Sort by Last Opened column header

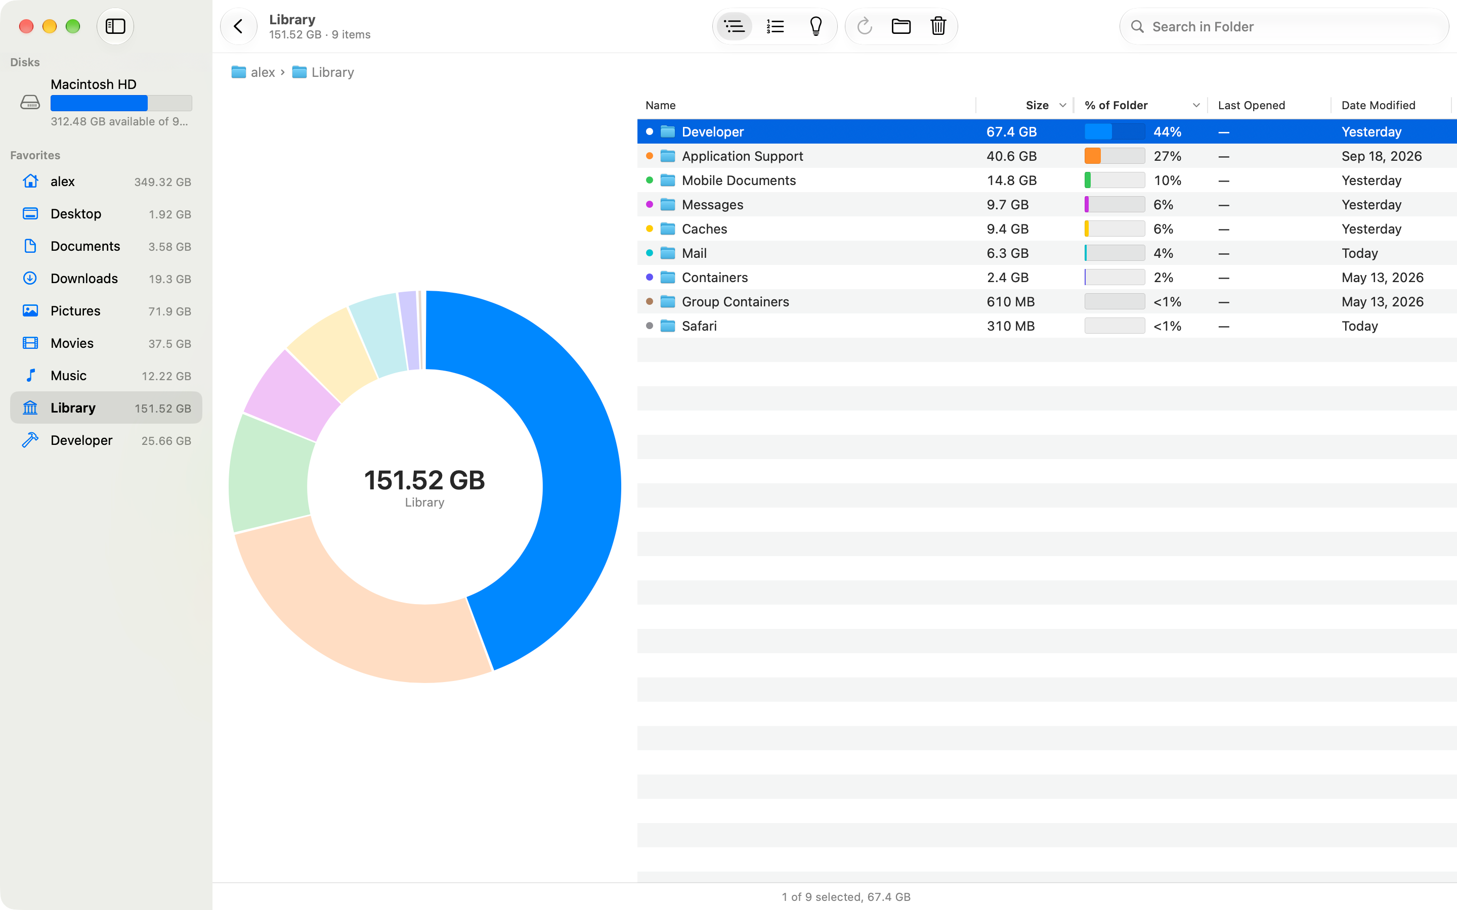(1269, 105)
